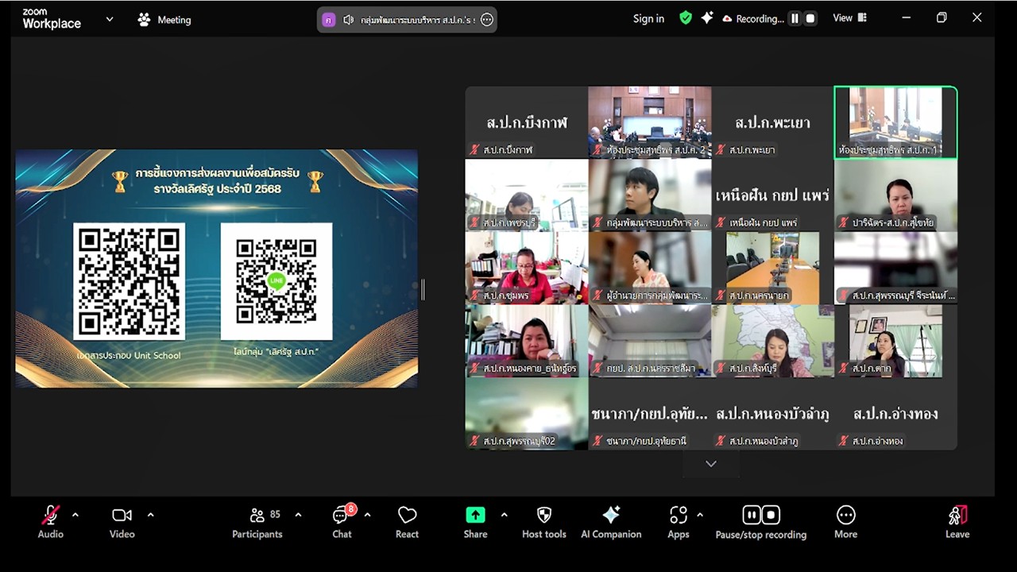
Task: Select the ปาริฉัตร-ส.ป.ก.สุโขทัย video tile
Action: pos(895,195)
